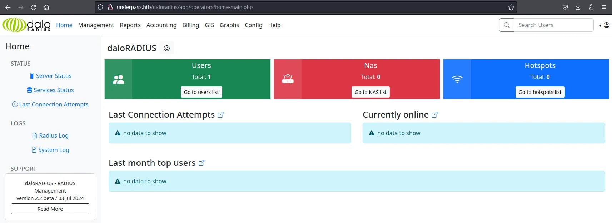
Task: Open Currently online external link icon
Action: tap(434, 115)
